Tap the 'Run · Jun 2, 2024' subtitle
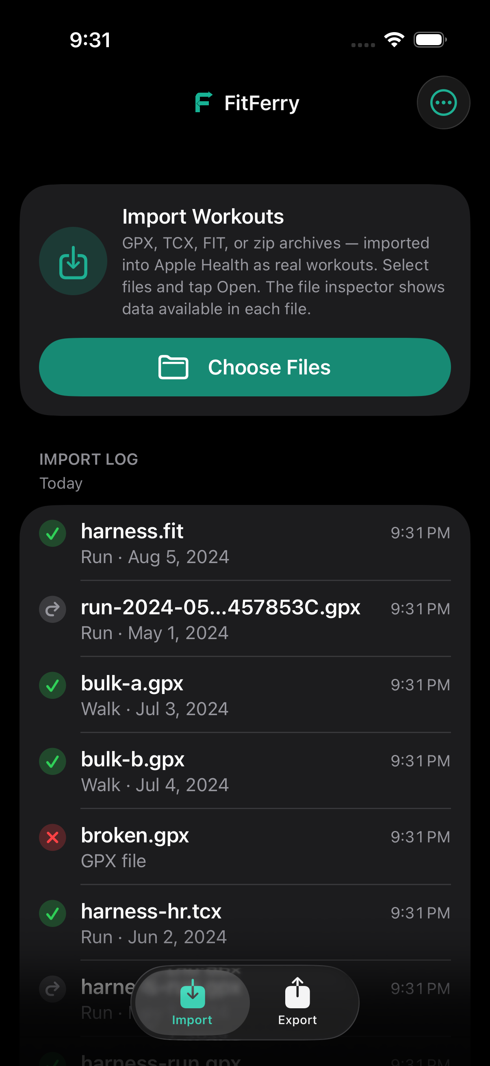The image size is (490, 1066). 154,937
